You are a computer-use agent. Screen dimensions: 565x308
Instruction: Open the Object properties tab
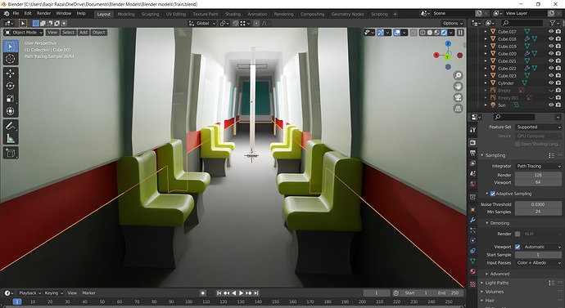coord(472,209)
